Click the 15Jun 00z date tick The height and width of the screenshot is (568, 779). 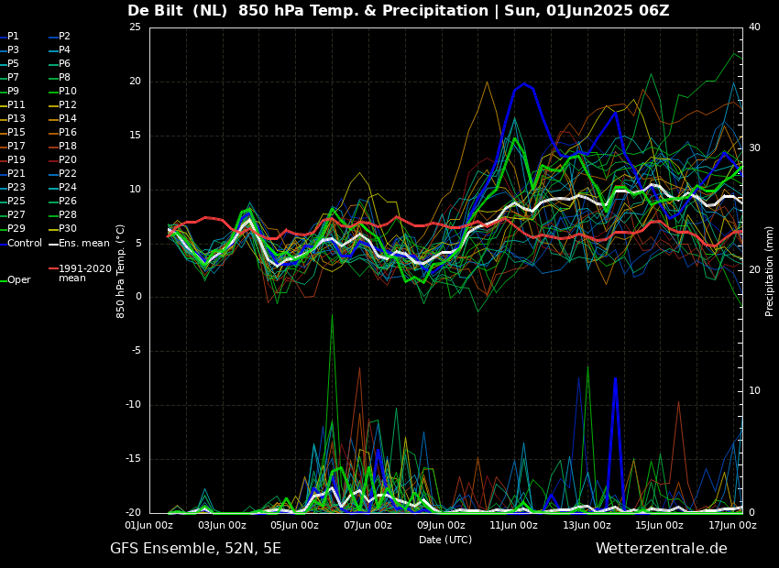pos(659,525)
